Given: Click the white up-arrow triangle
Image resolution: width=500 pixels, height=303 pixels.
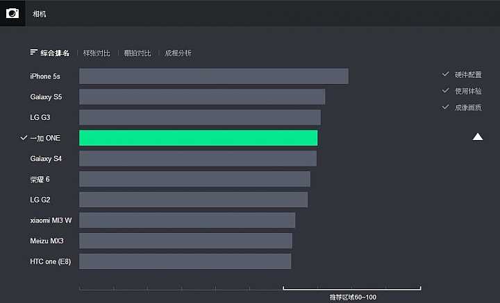Looking at the screenshot, I should (478, 137).
